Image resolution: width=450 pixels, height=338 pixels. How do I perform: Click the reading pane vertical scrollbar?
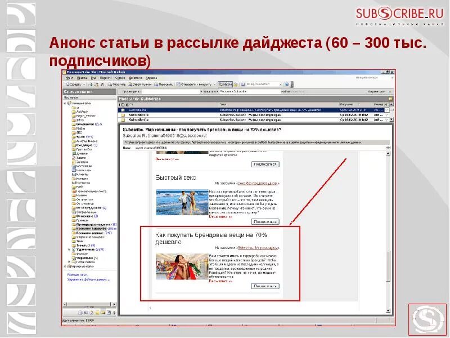pyautogui.click(x=388, y=232)
